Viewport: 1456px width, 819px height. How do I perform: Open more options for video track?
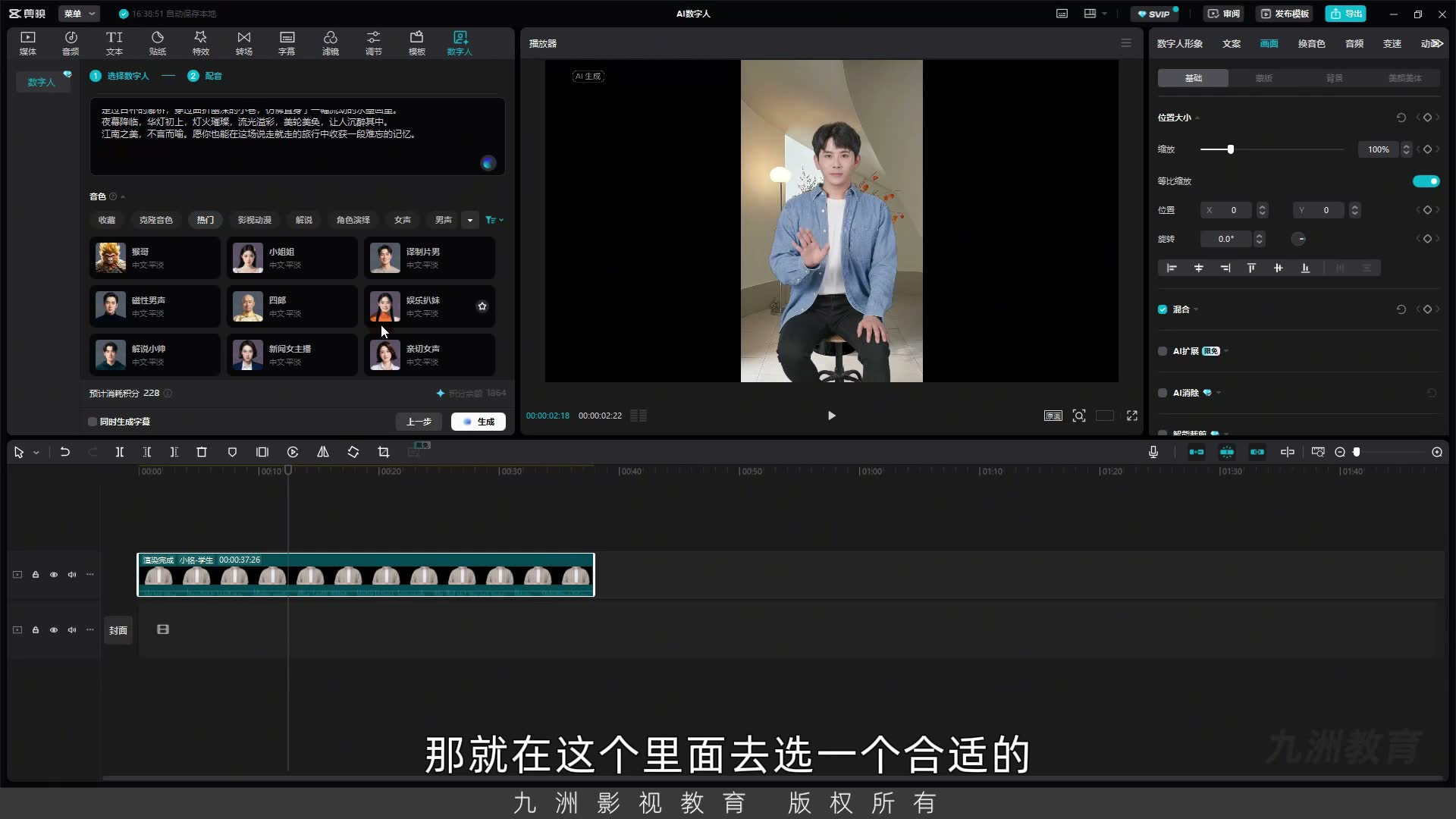(x=90, y=575)
